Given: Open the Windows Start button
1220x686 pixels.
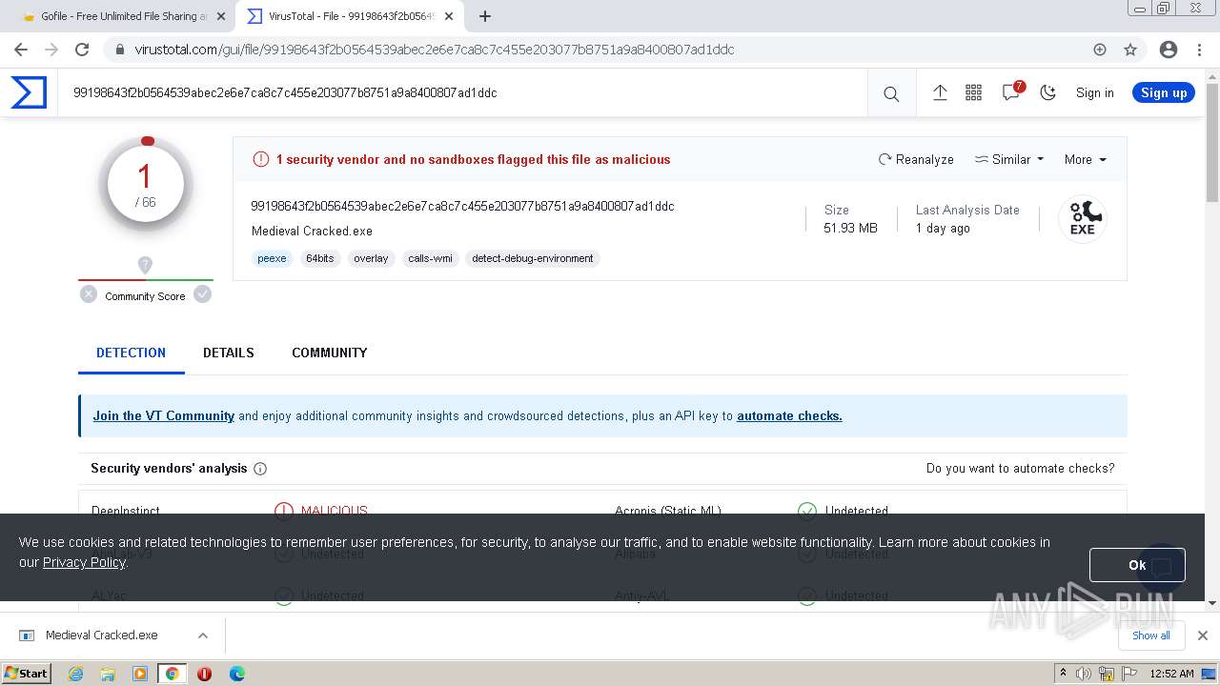Looking at the screenshot, I should point(27,674).
